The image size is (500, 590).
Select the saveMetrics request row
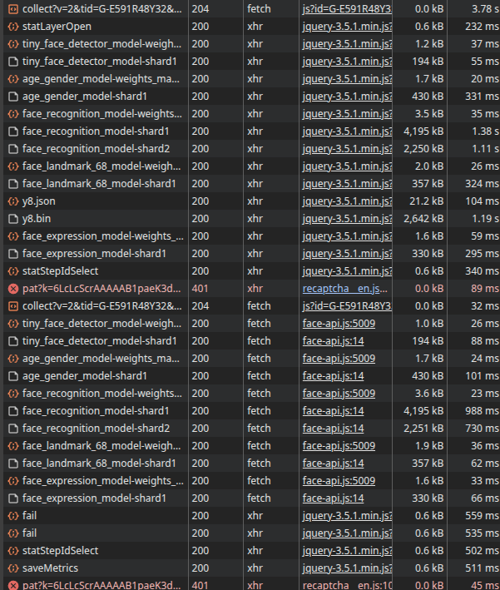tap(50, 568)
